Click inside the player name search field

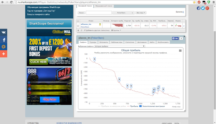[99, 13]
